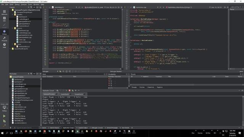Switch to the Search Results output pane
Screen dimensions: 244x137
[x=54, y=128]
